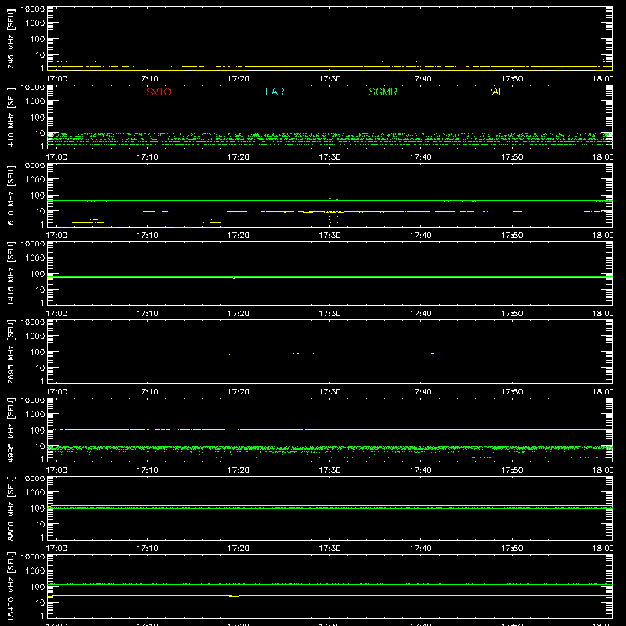The height and width of the screenshot is (626, 626).
Task: Select the 4995 MHz [SFU] axis label
Action: tap(10, 430)
